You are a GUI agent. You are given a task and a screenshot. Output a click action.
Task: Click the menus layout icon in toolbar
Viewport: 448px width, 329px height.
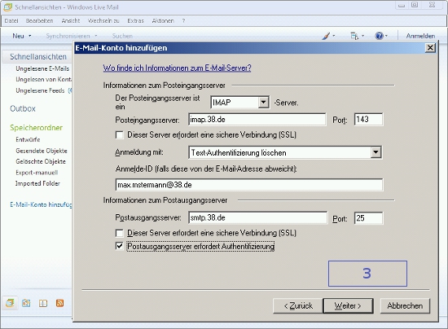click(x=354, y=36)
